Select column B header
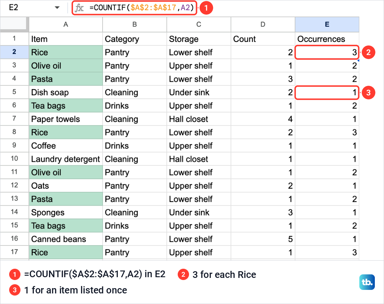384x304 pixels. pos(134,24)
